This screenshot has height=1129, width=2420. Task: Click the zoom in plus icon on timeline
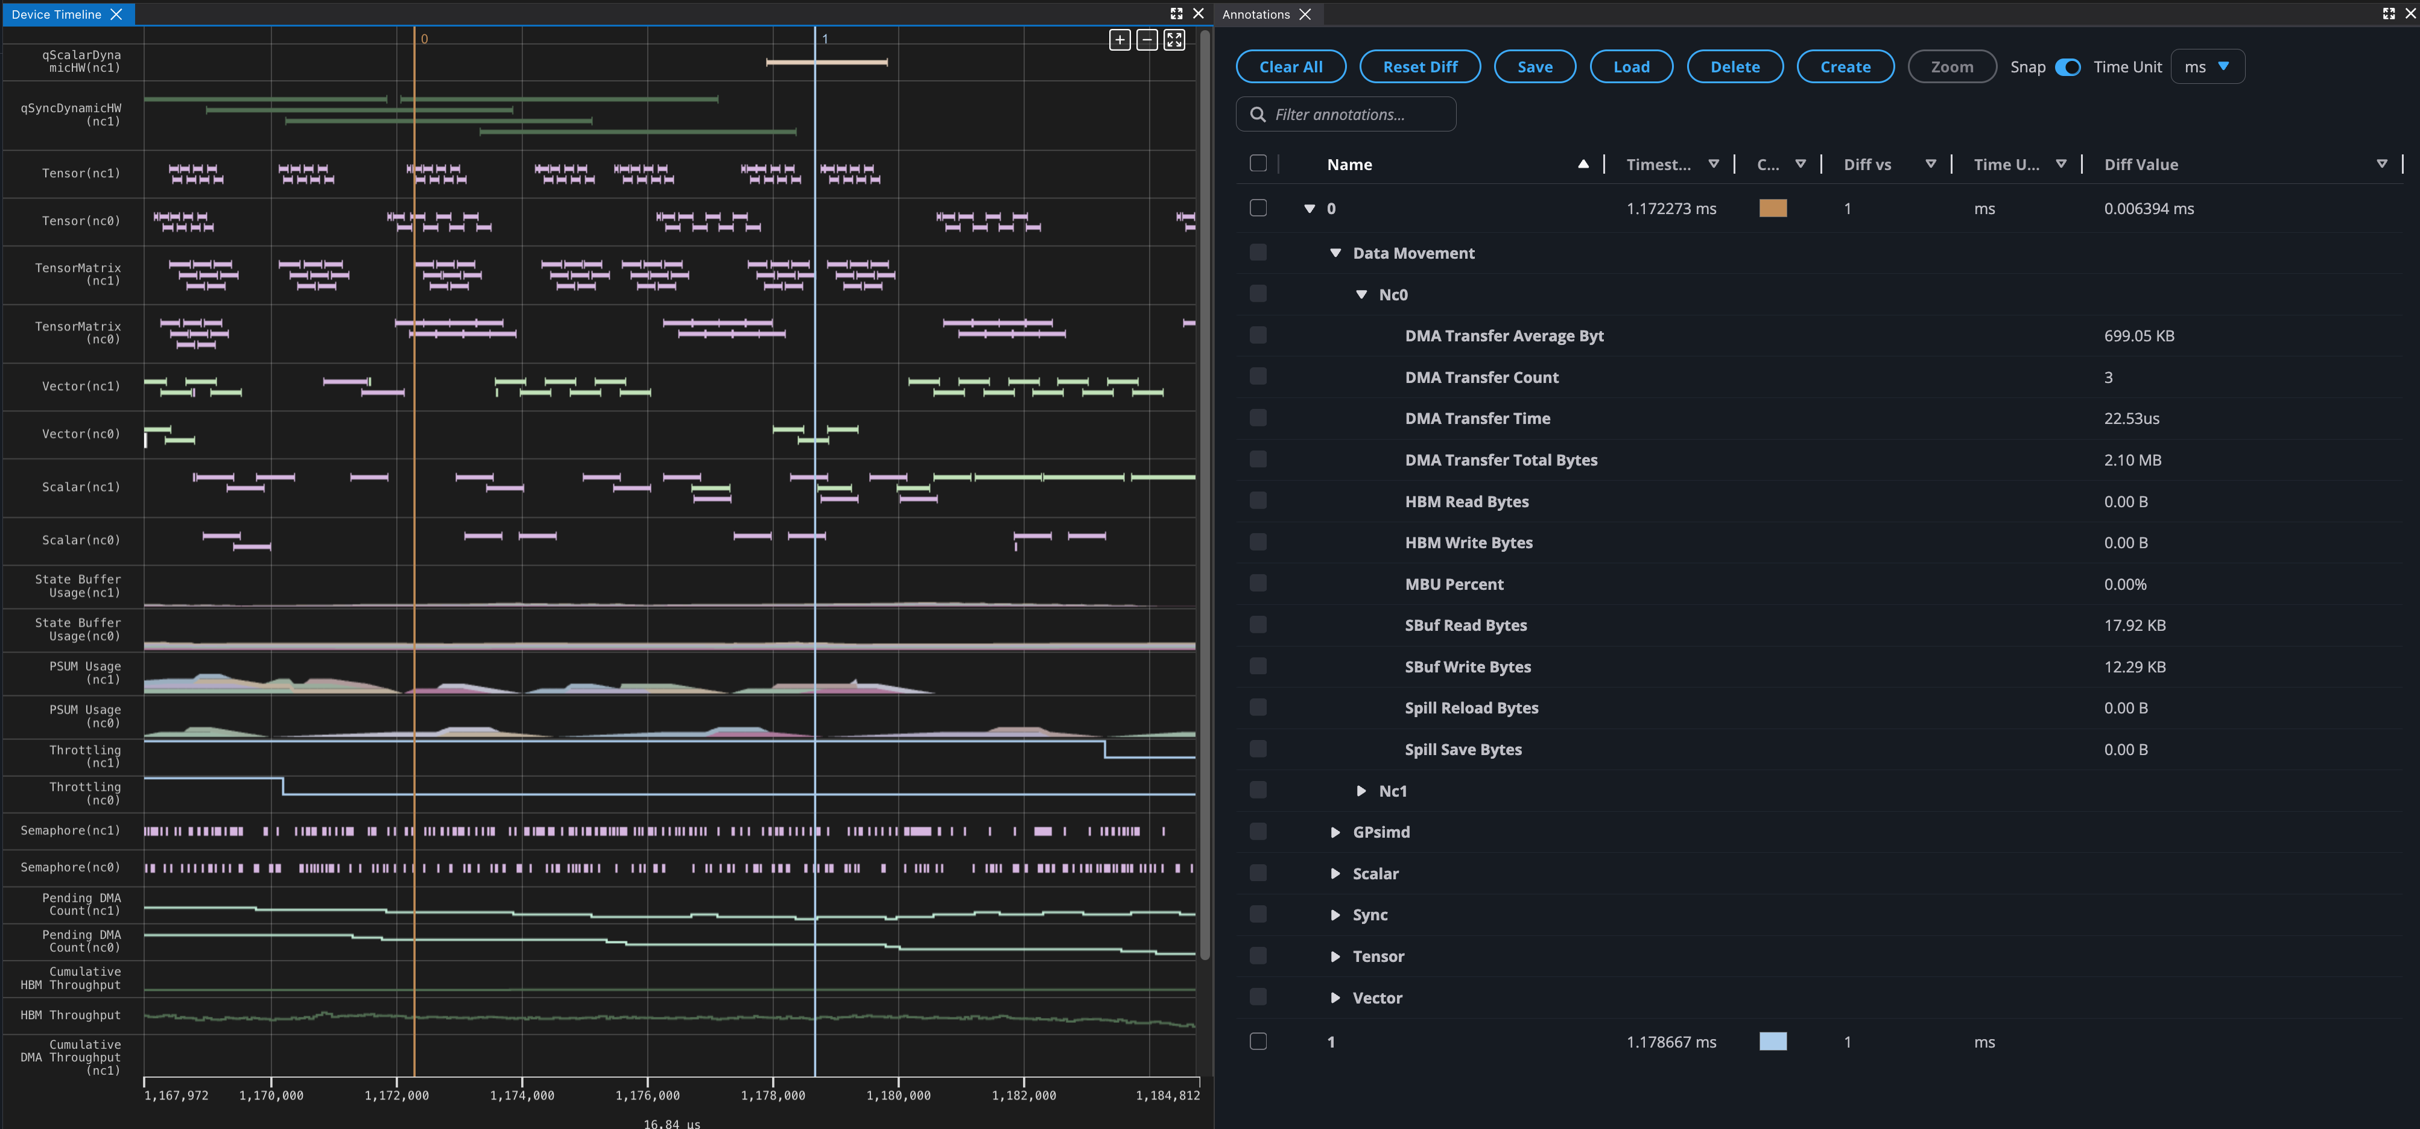point(1119,39)
